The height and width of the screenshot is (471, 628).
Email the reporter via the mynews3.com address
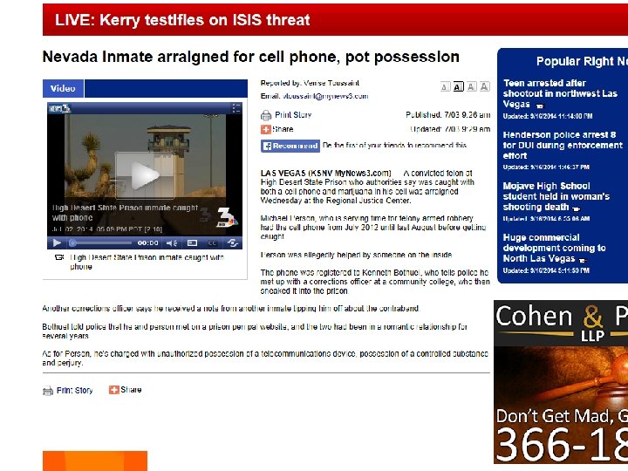click(325, 96)
